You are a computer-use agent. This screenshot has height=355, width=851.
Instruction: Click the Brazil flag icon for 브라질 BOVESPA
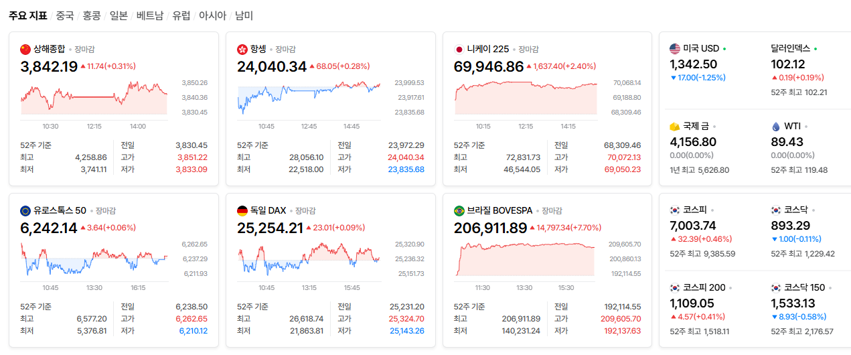tap(459, 210)
